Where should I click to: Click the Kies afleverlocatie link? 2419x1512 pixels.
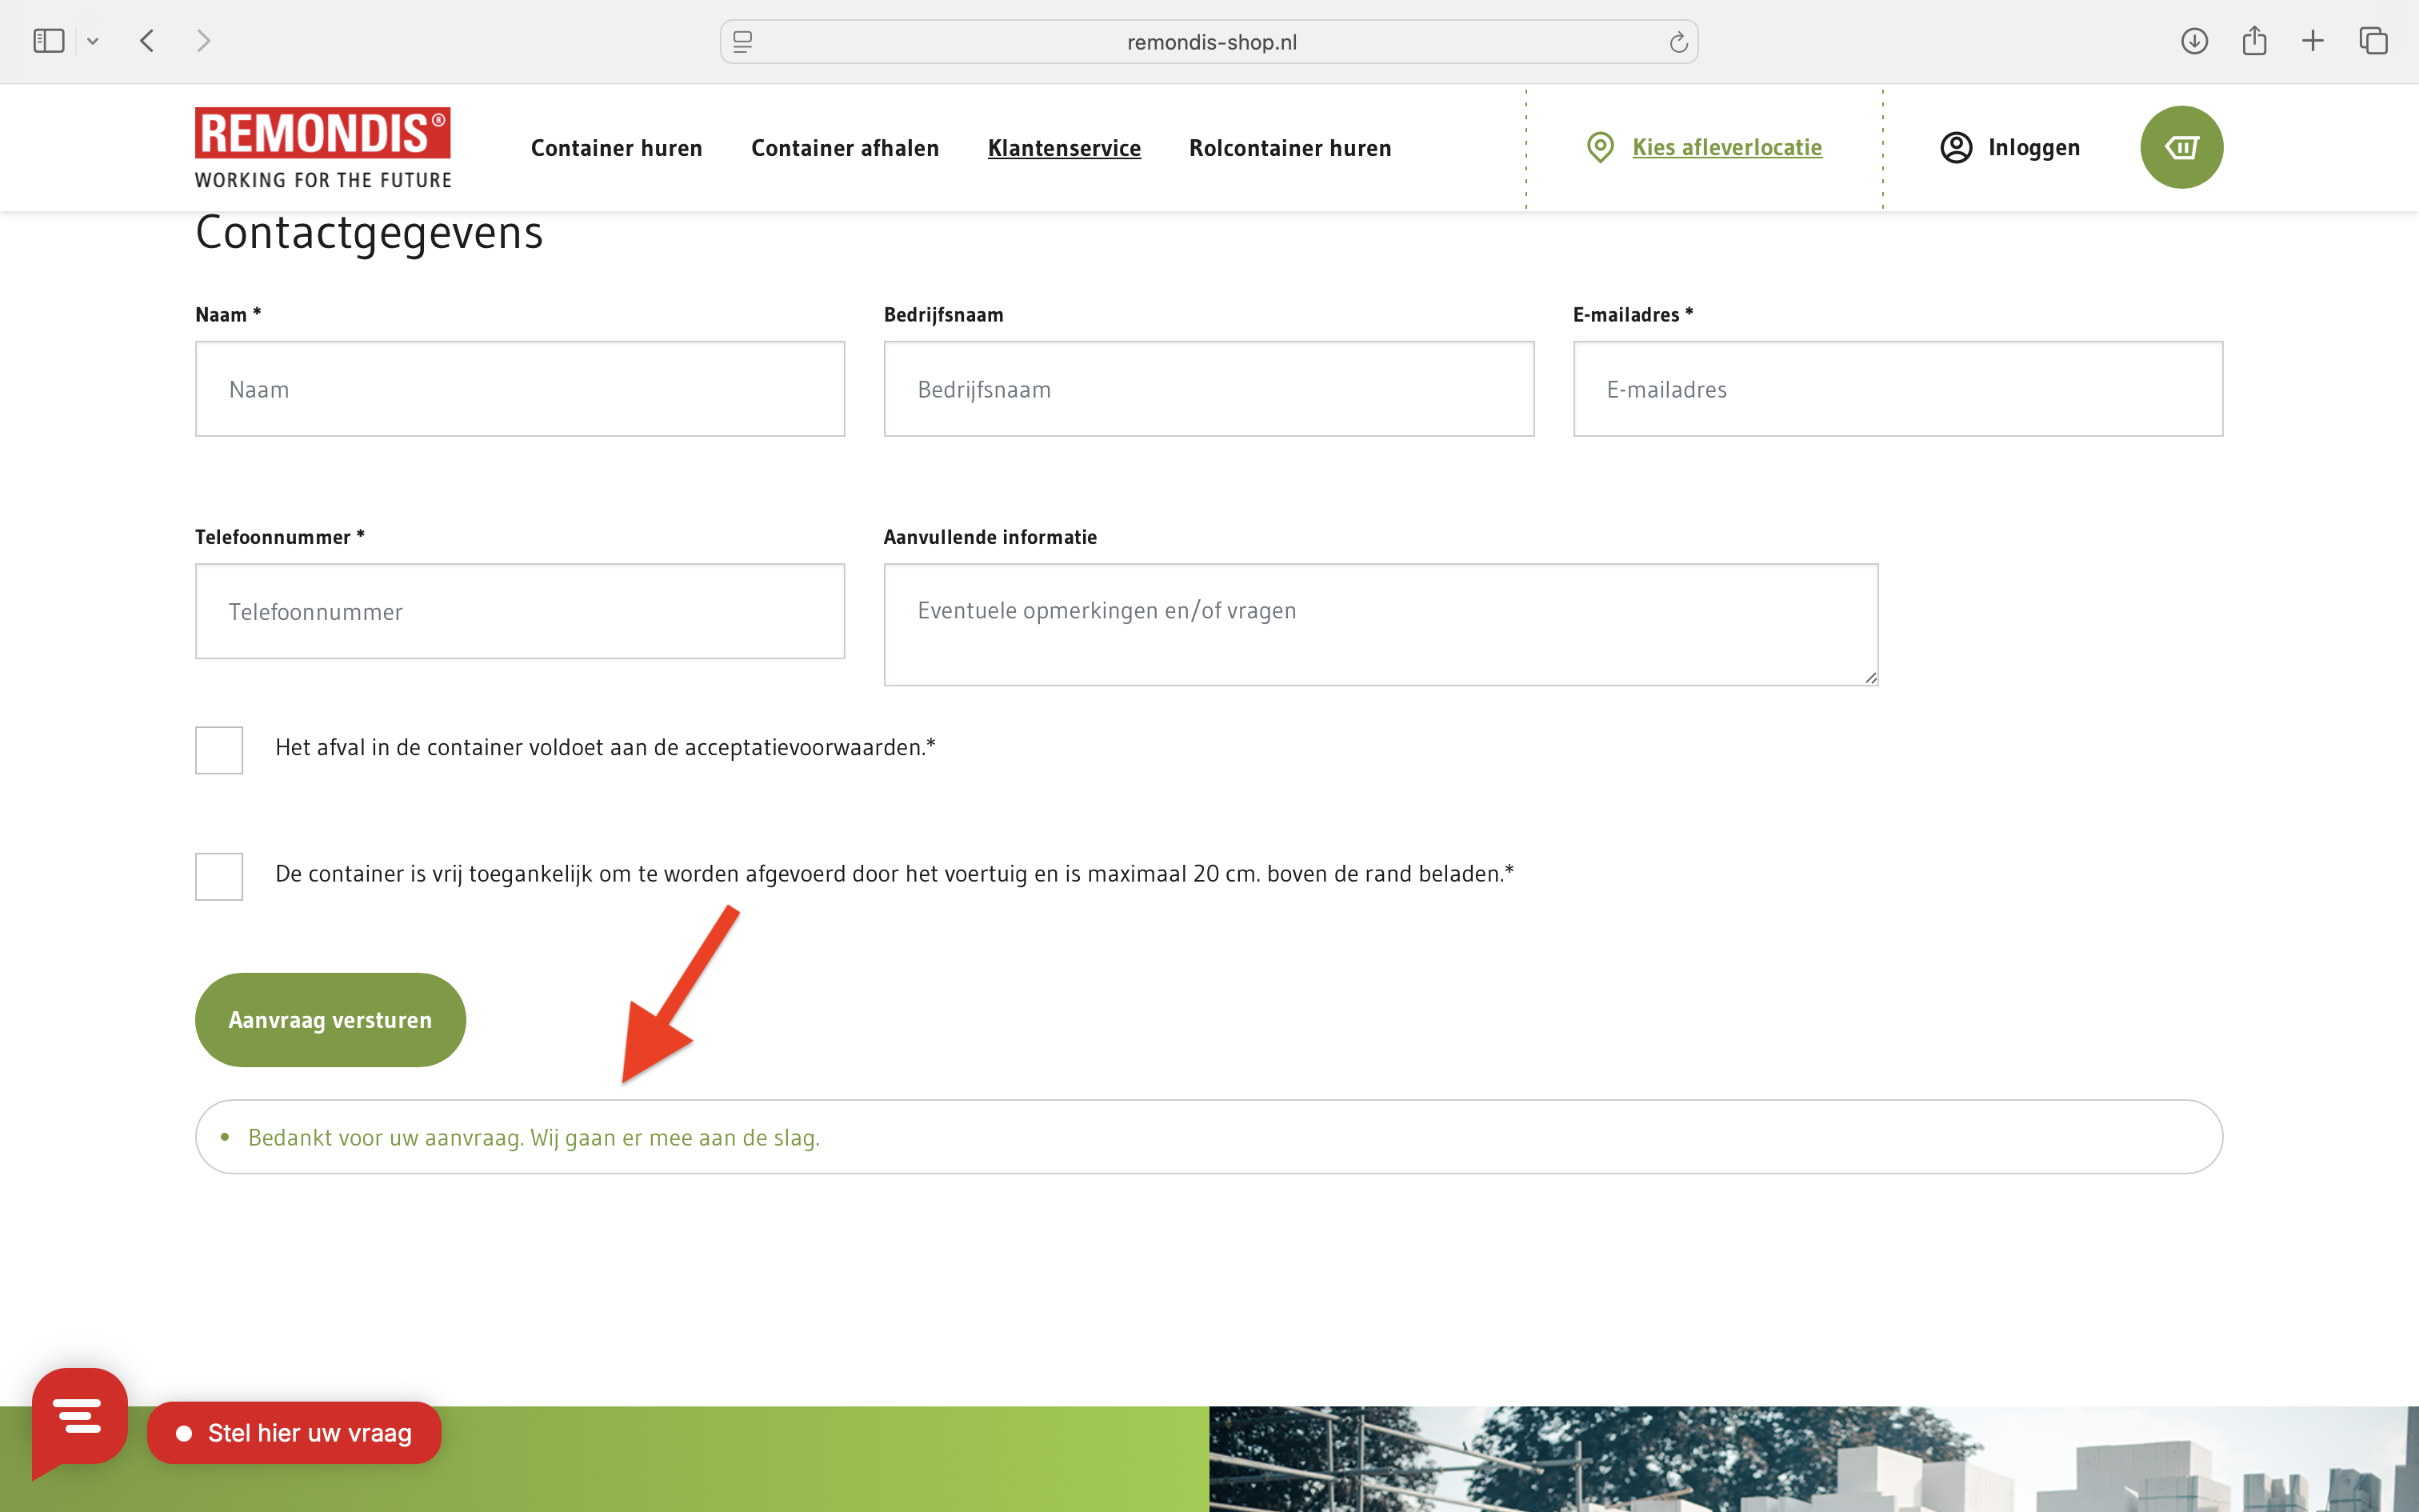coord(1726,147)
